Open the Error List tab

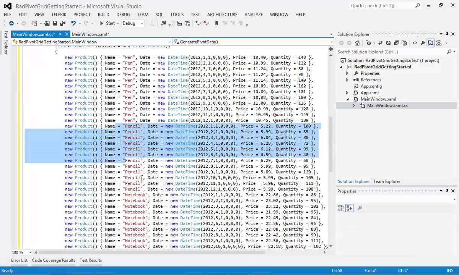tap(19, 260)
